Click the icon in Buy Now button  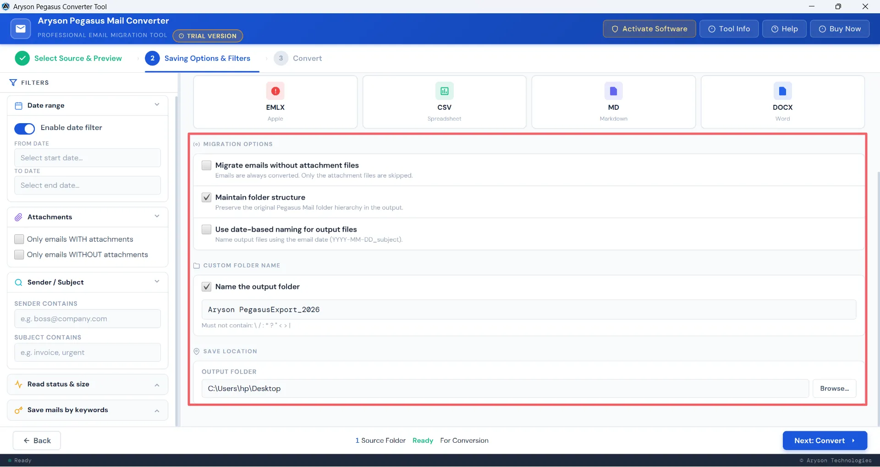click(x=822, y=29)
